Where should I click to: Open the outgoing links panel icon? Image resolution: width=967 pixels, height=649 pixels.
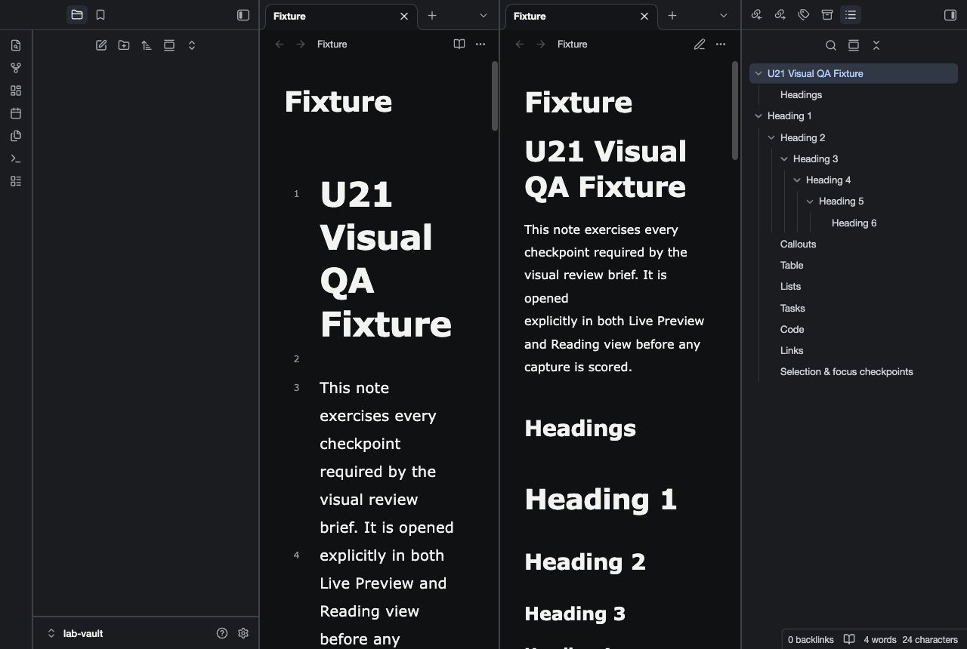pyautogui.click(x=780, y=15)
